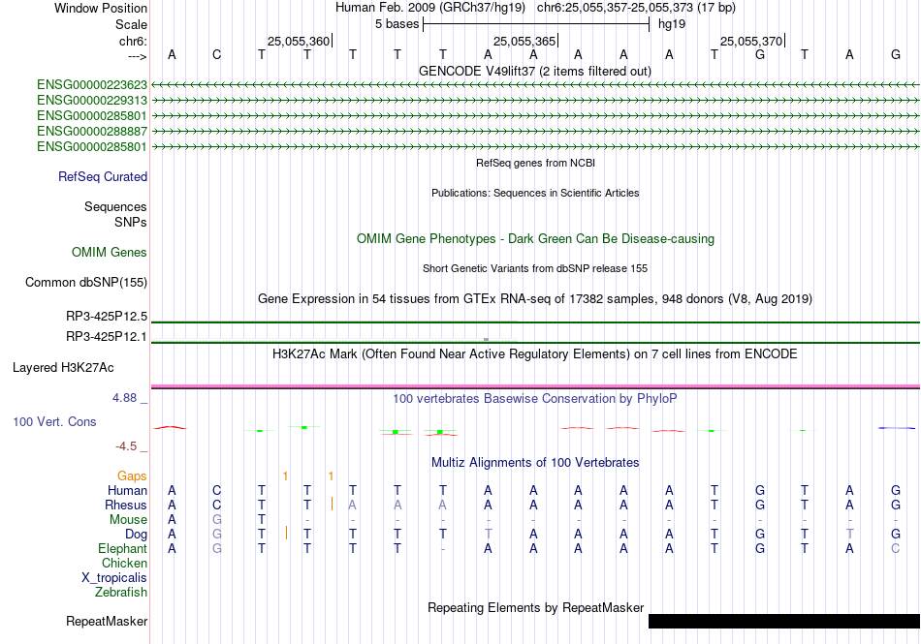Viewport: 921px width, 644px height.
Task: Open the RepeatMasker track label
Action: 107,621
